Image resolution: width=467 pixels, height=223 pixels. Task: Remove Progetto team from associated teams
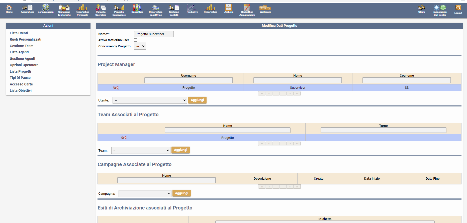(124, 138)
